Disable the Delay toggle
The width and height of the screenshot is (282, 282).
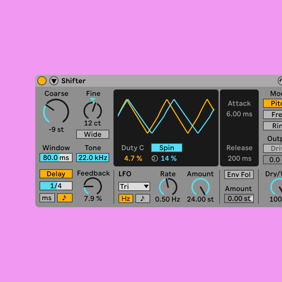point(56,174)
